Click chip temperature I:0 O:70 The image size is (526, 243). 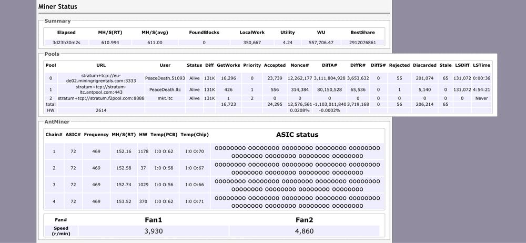pos(195,151)
